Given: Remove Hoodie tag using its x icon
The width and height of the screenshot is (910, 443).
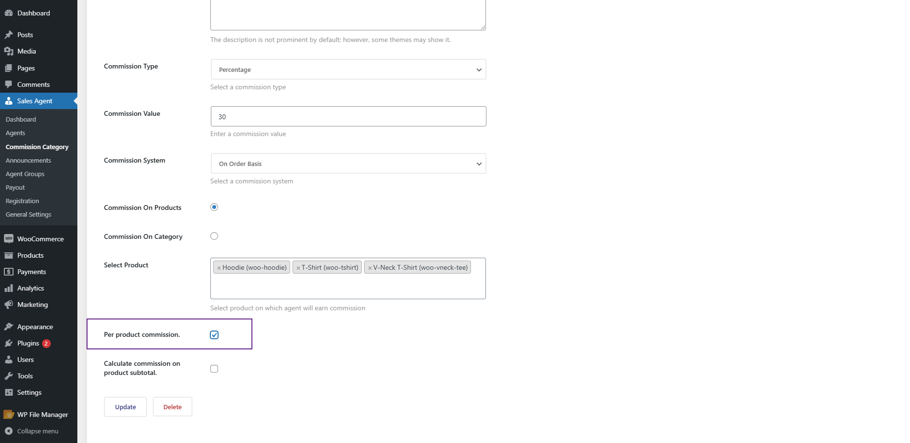Looking at the screenshot, I should [219, 268].
